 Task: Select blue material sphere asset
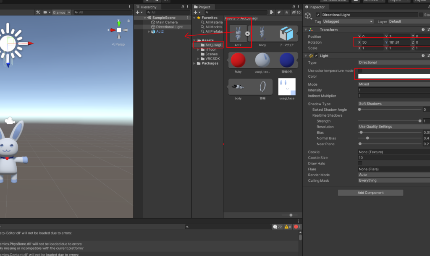(287, 60)
